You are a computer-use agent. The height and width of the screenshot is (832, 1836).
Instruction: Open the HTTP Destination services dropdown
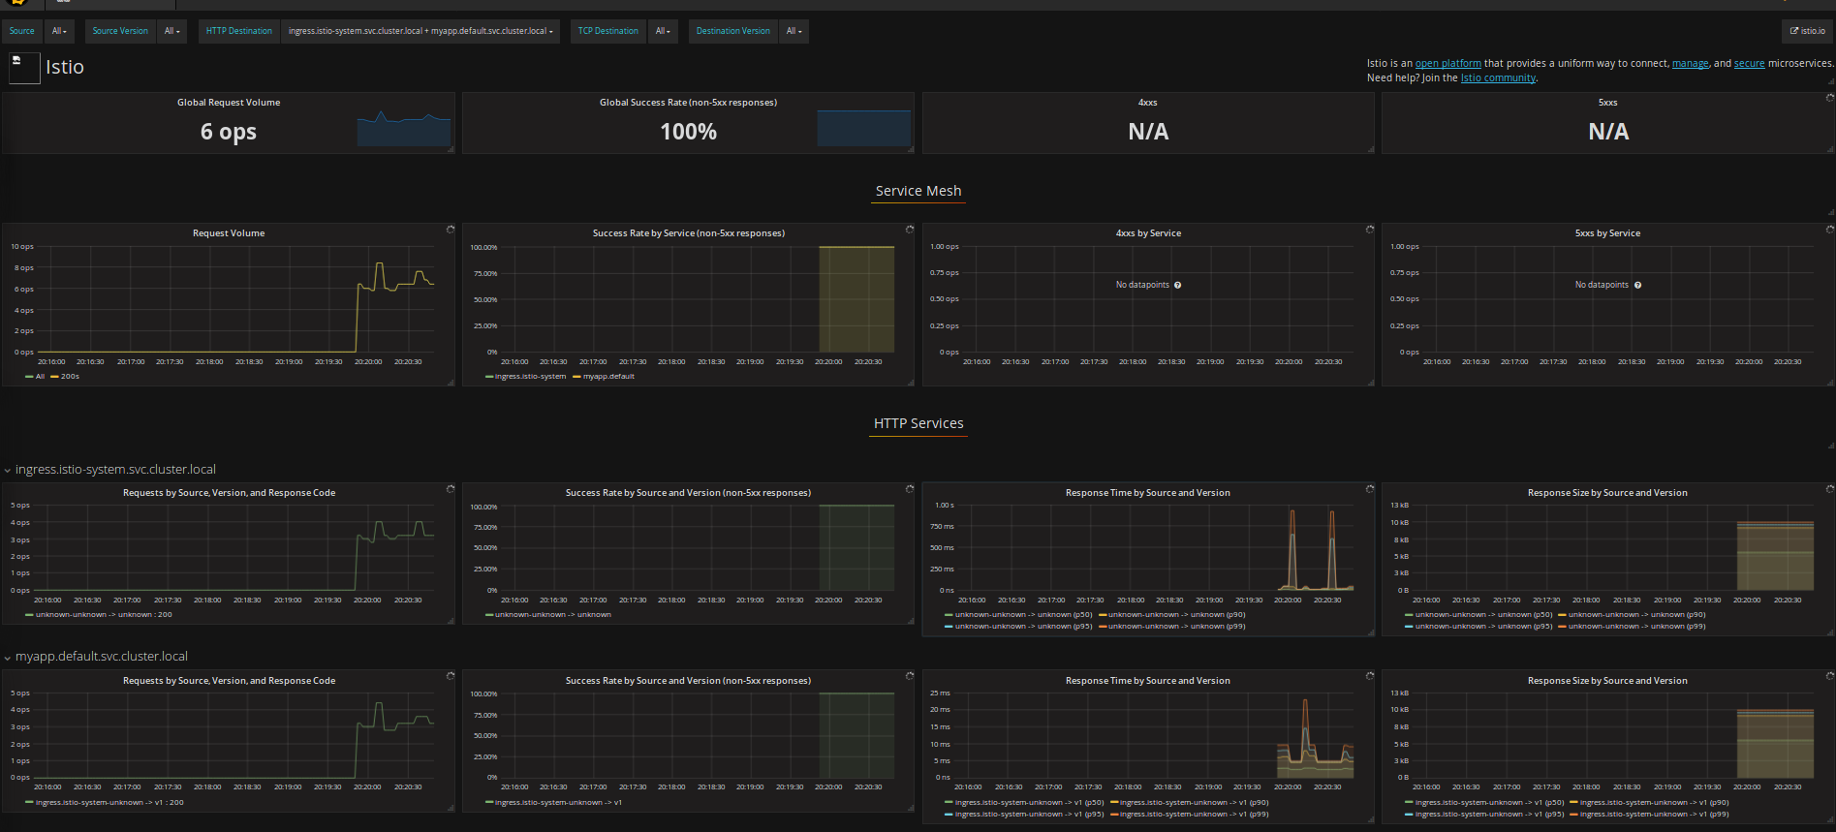tap(420, 31)
